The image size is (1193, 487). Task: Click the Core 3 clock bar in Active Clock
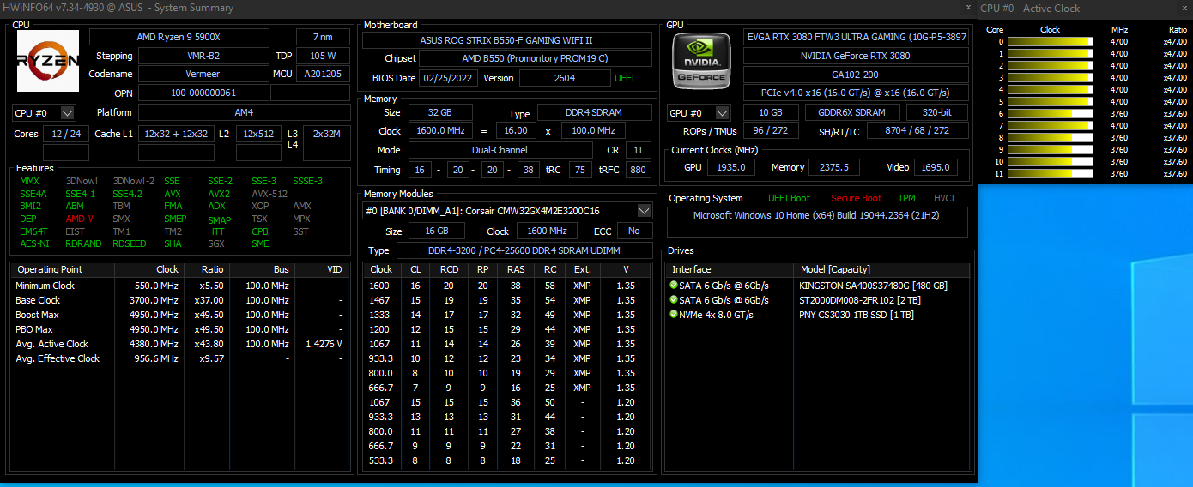click(1051, 77)
